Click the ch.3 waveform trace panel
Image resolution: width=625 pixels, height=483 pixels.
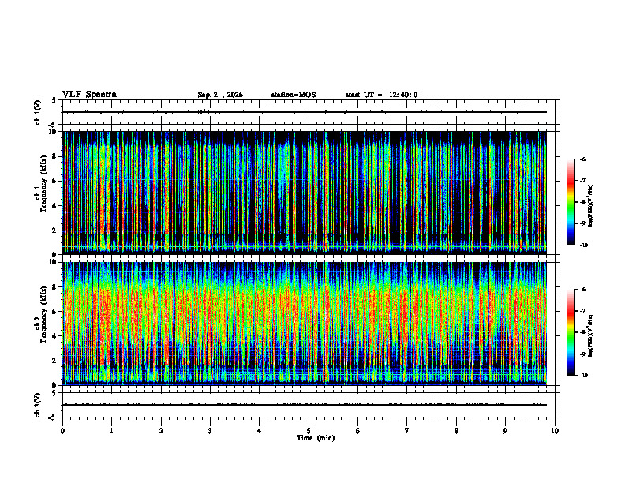coord(309,405)
